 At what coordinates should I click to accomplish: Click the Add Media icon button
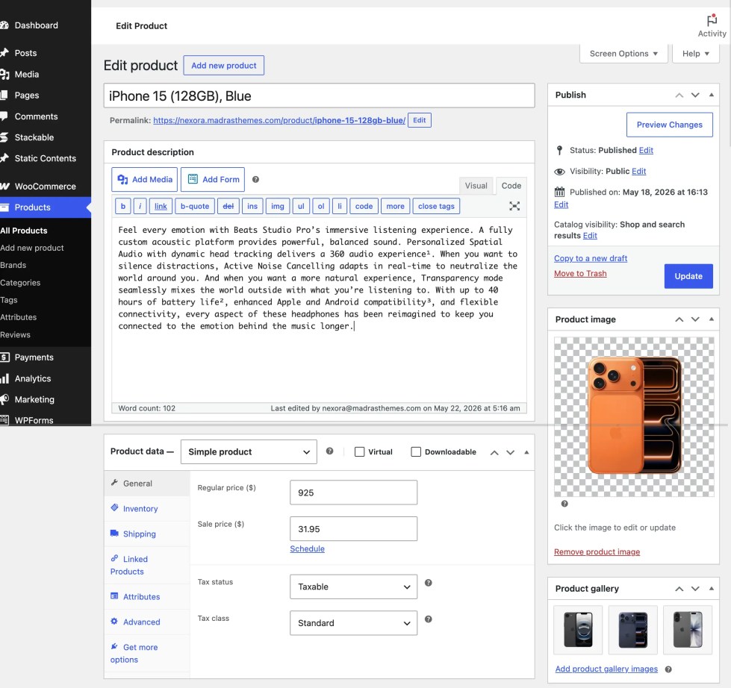(x=145, y=179)
